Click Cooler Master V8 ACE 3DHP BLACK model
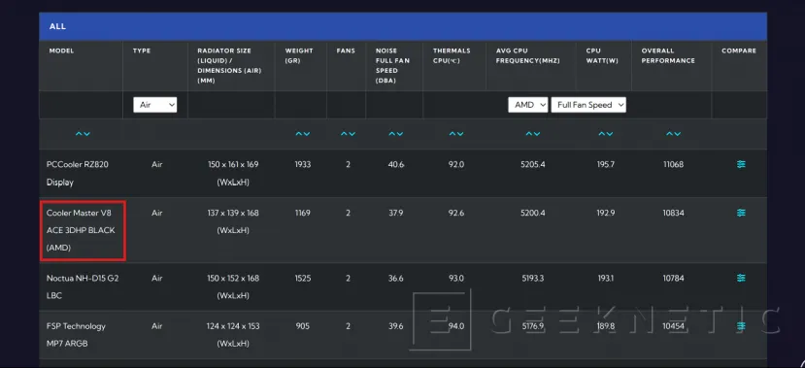The image size is (805, 368). pyautogui.click(x=81, y=230)
